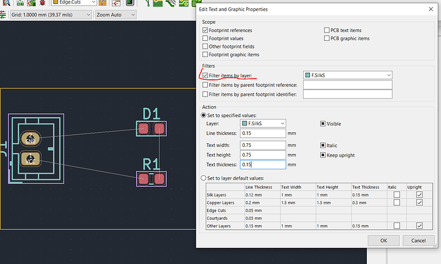Image resolution: width=441 pixels, height=264 pixels.
Task: Click the GND pad of the connector
Action: 31,139
